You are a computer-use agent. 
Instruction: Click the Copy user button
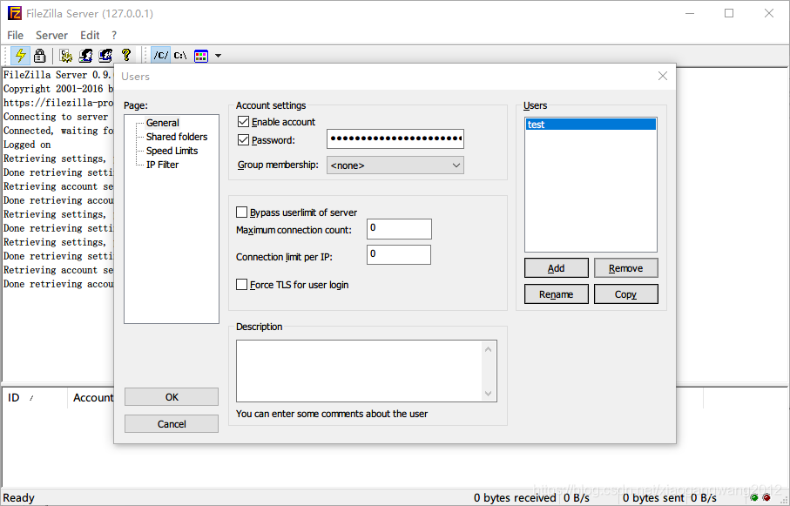pos(625,294)
